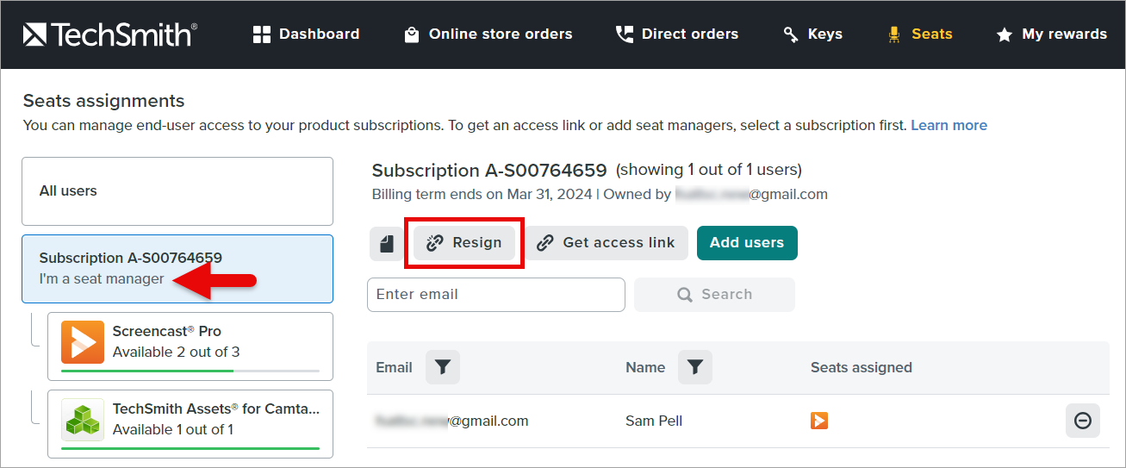Click the TechSmith logo

110,34
